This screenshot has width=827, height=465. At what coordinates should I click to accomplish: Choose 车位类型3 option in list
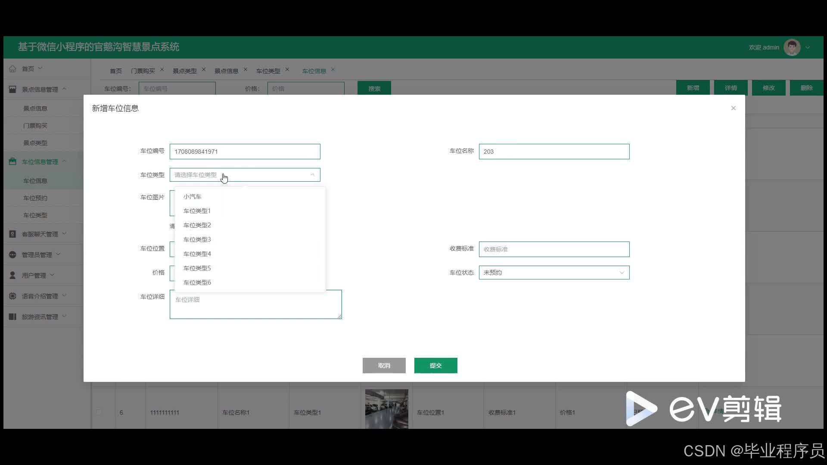[x=197, y=239]
